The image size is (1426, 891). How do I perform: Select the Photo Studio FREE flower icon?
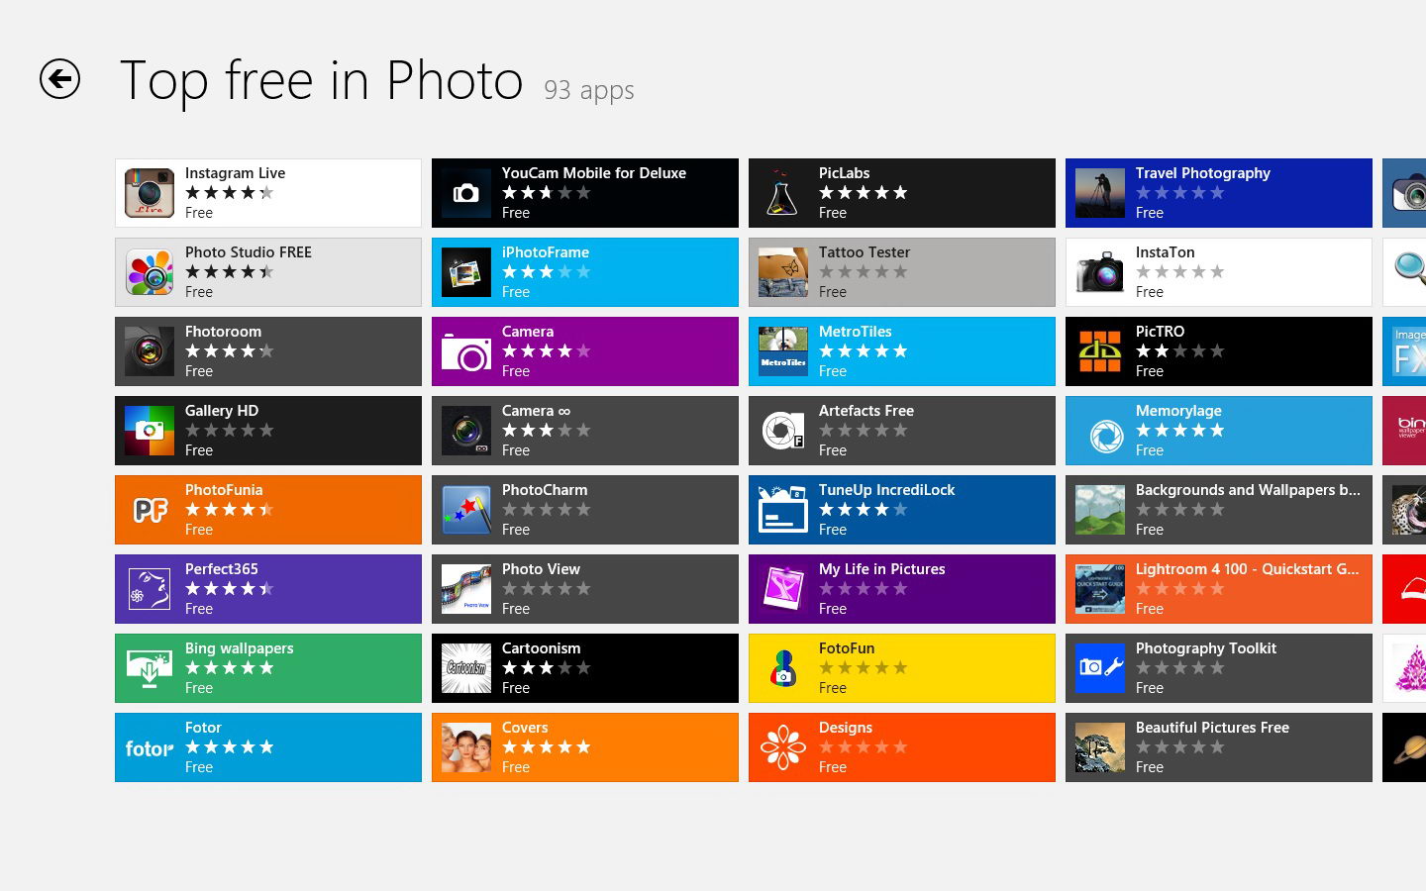(150, 272)
